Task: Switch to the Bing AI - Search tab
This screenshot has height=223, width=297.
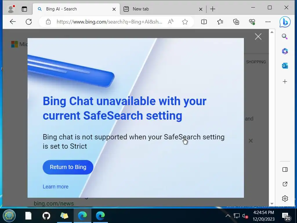Action: pyautogui.click(x=76, y=9)
